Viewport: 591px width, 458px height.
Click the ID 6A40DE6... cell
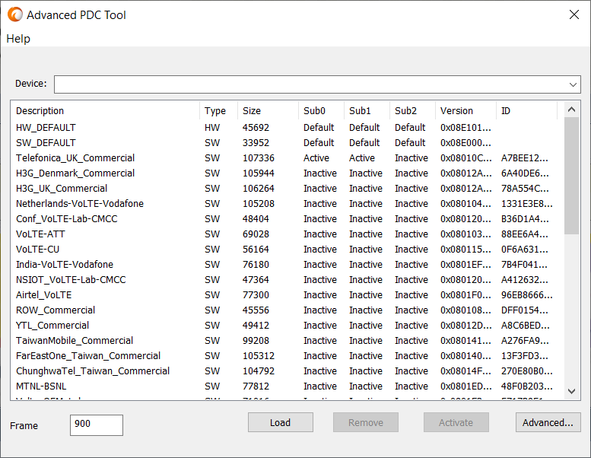coord(525,173)
